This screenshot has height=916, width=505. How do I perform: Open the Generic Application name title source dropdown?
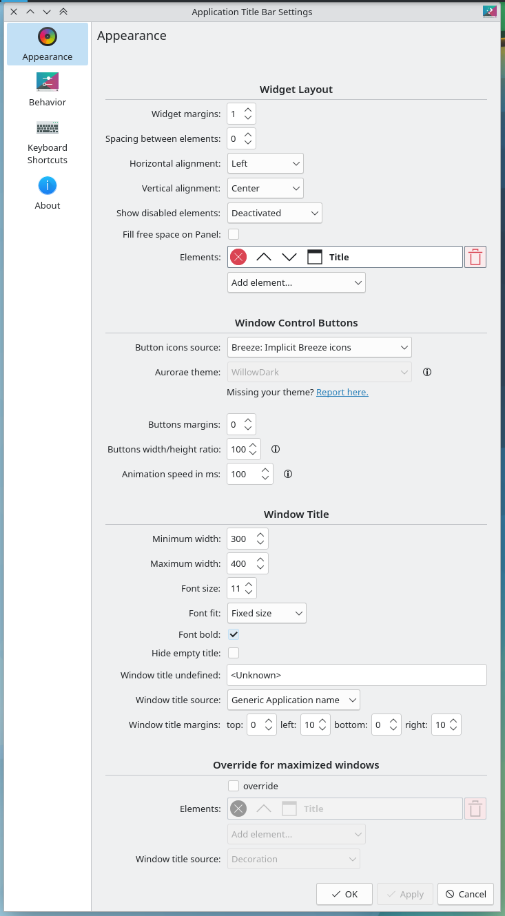[x=293, y=700]
